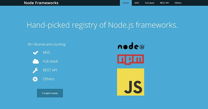Click the MVC checkmark icon
Viewport: 208px width, 109px height.
pyautogui.click(x=35, y=53)
